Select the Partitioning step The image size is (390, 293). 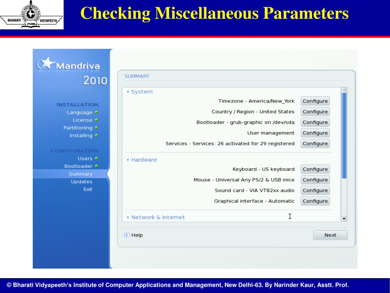coord(78,128)
